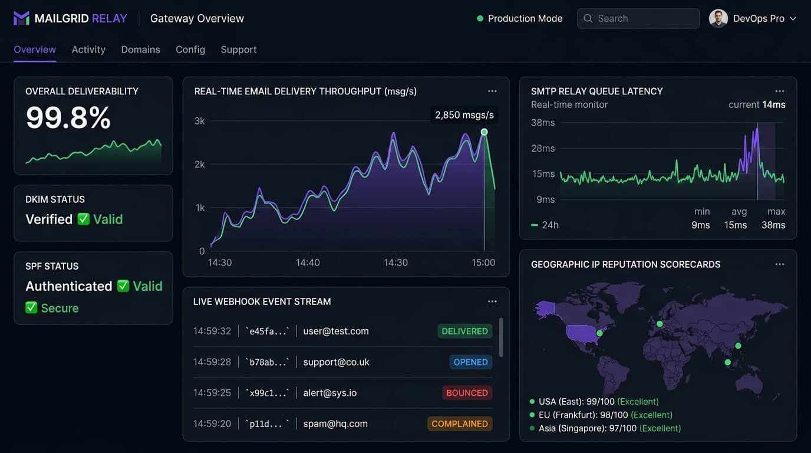Select the support@co.uk event row
Screen dimensions: 811x453
(x=342, y=362)
